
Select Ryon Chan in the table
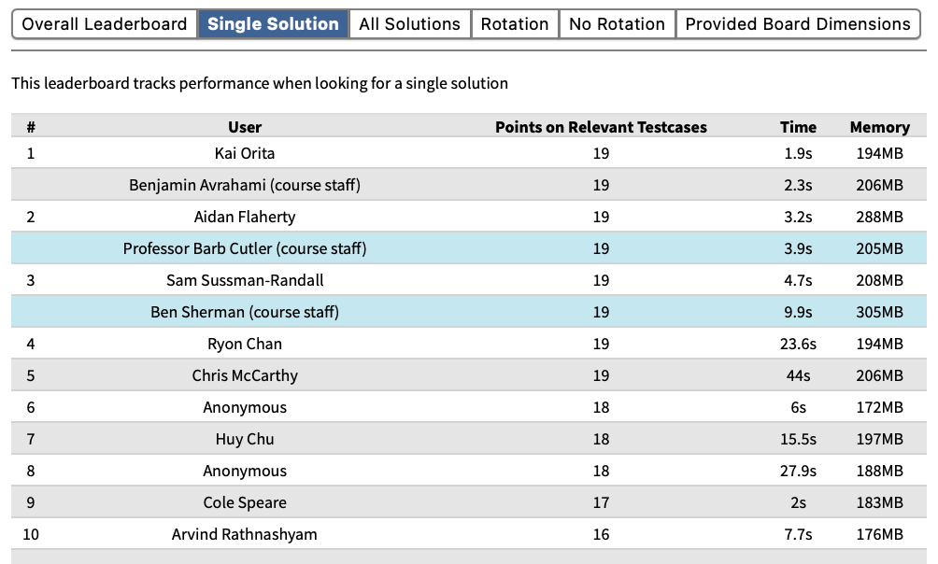[245, 344]
